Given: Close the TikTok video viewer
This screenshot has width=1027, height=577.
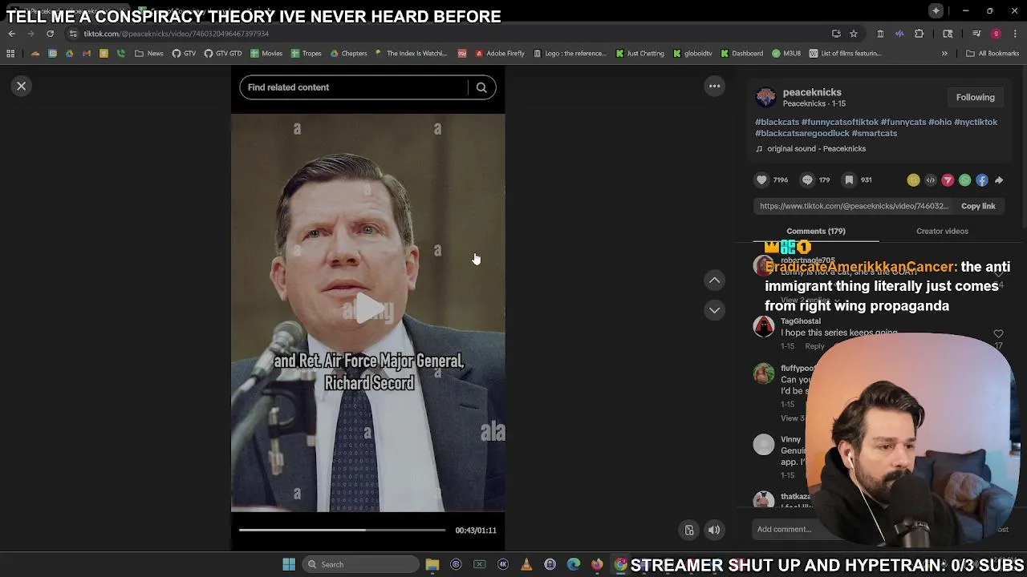Looking at the screenshot, I should (22, 86).
